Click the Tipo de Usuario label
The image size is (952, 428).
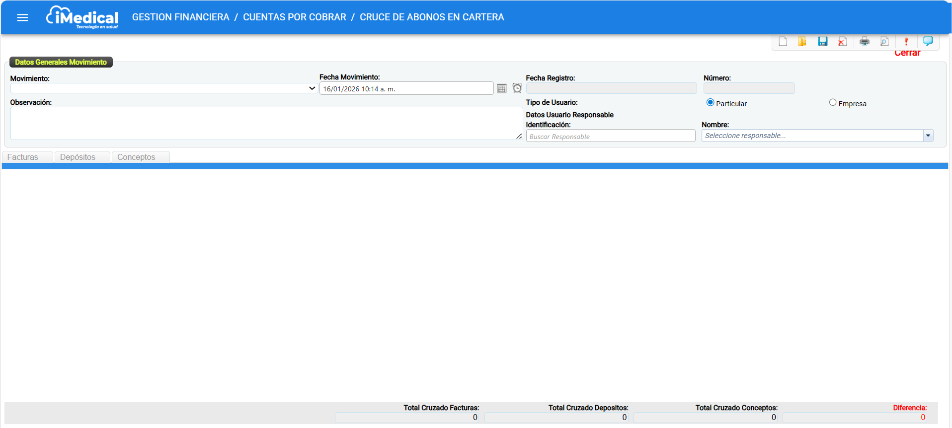[552, 102]
